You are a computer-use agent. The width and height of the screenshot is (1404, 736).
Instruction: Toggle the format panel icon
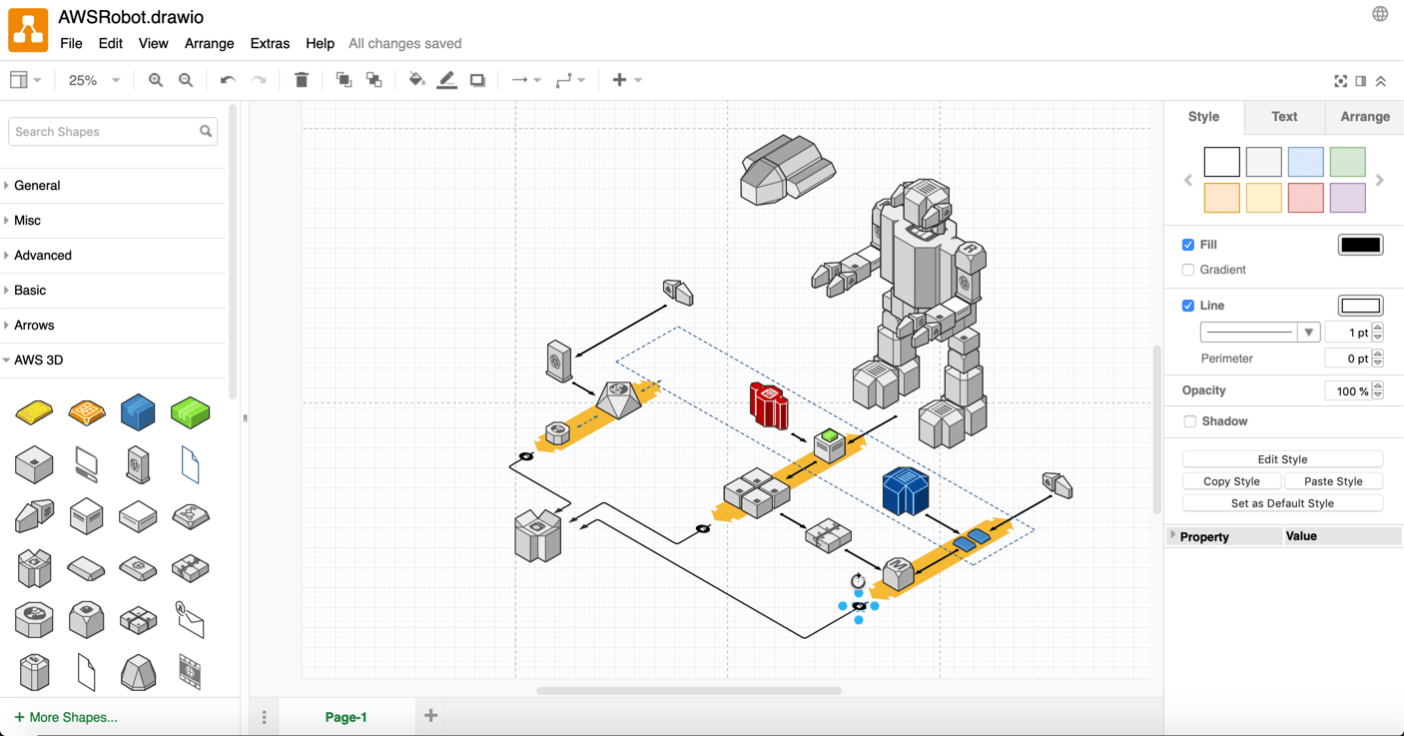click(x=1361, y=81)
